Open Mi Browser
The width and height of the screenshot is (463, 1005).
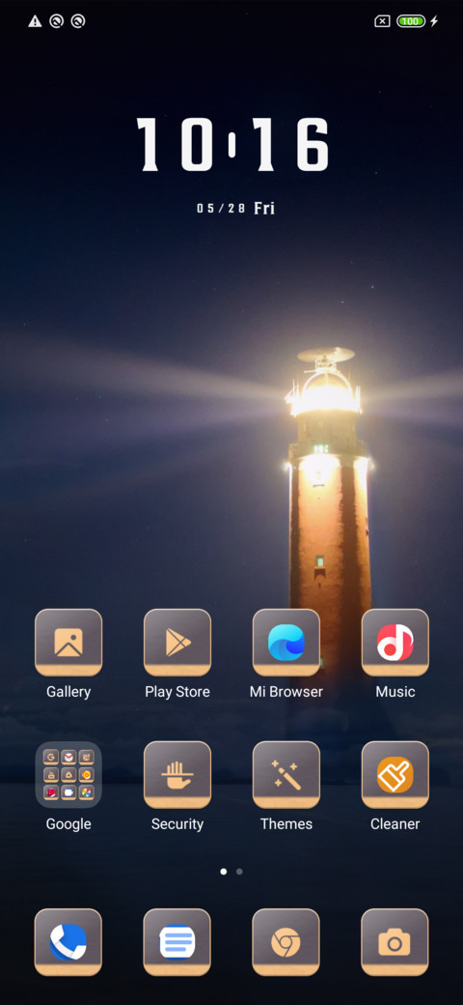coord(286,643)
